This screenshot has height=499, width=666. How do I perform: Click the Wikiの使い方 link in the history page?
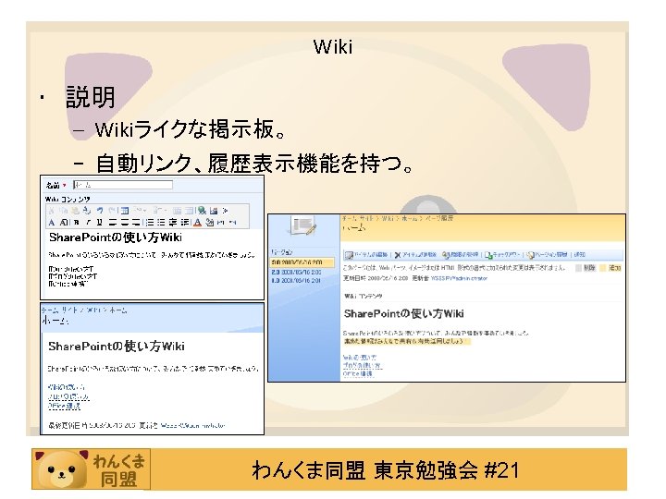point(359,358)
